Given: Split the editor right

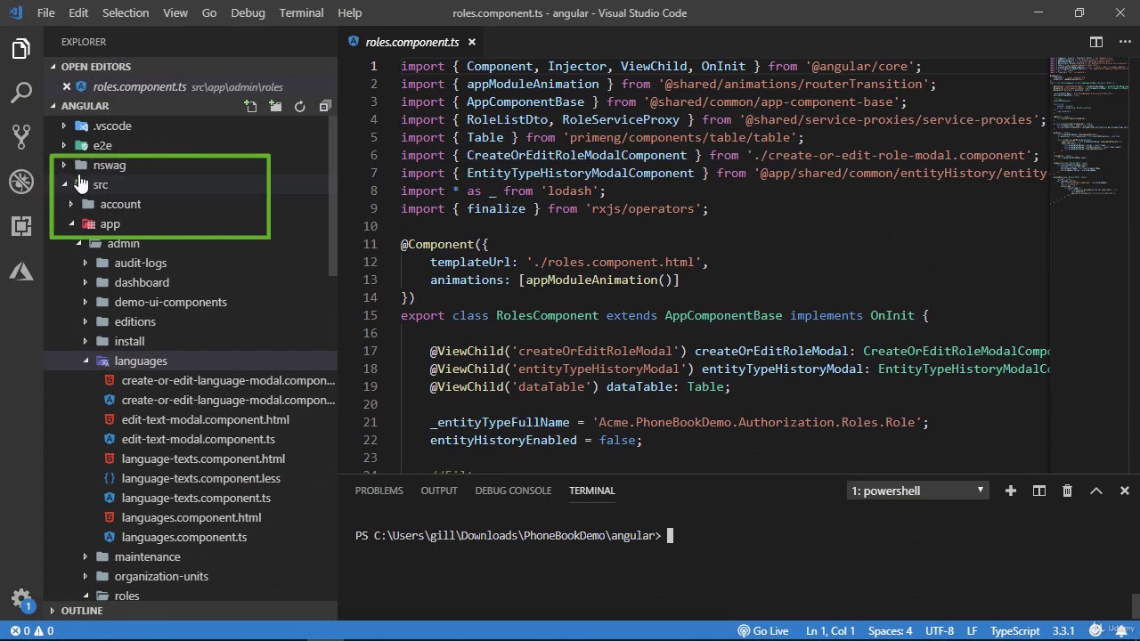Looking at the screenshot, I should tap(1096, 42).
